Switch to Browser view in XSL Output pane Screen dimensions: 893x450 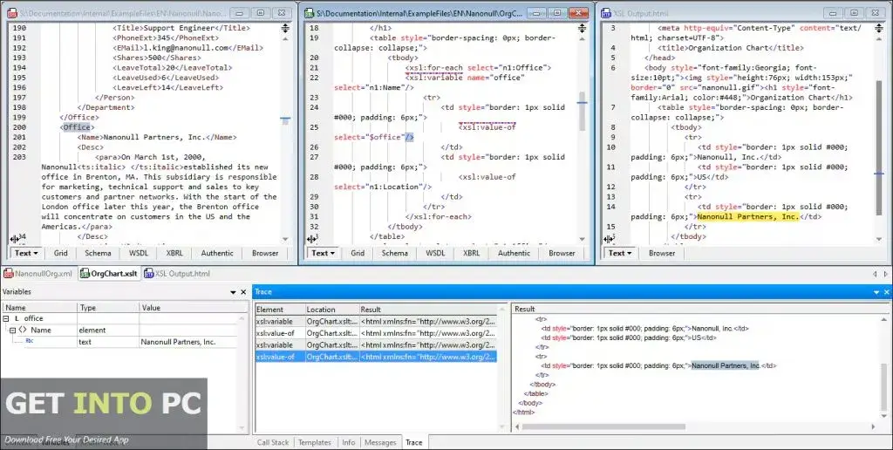point(662,253)
